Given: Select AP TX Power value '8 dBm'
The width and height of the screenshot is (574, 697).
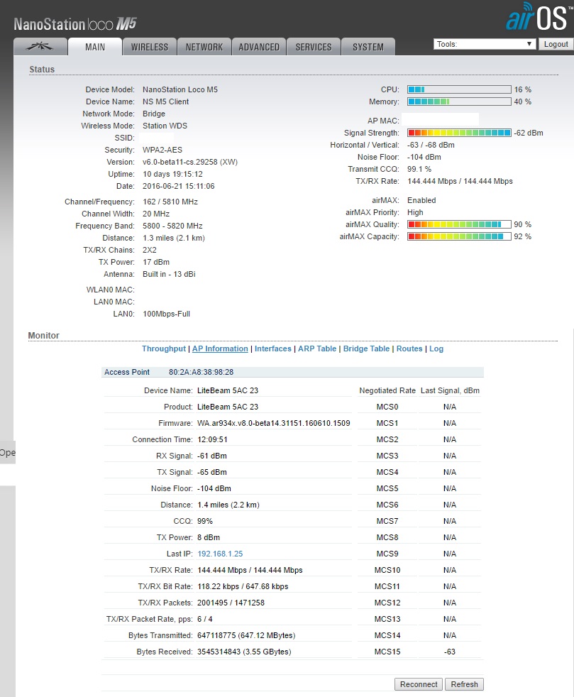Looking at the screenshot, I should [x=209, y=537].
